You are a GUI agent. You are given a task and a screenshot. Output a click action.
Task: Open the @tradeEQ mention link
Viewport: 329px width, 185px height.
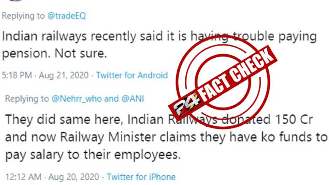tap(67, 16)
